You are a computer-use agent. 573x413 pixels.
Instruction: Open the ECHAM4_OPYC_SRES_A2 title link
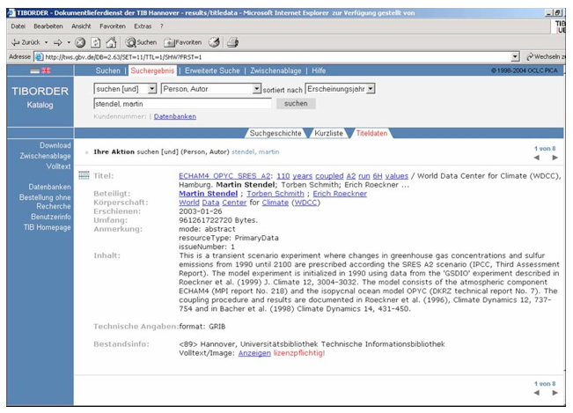pyautogui.click(x=224, y=176)
